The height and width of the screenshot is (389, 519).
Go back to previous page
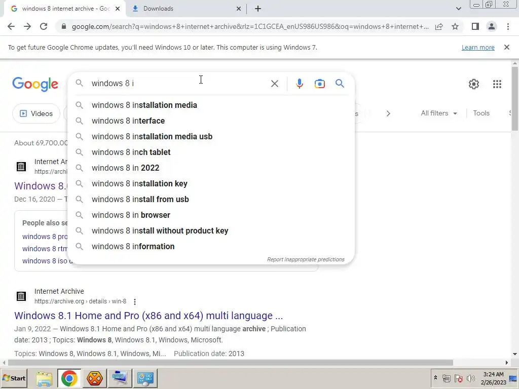tap(11, 26)
